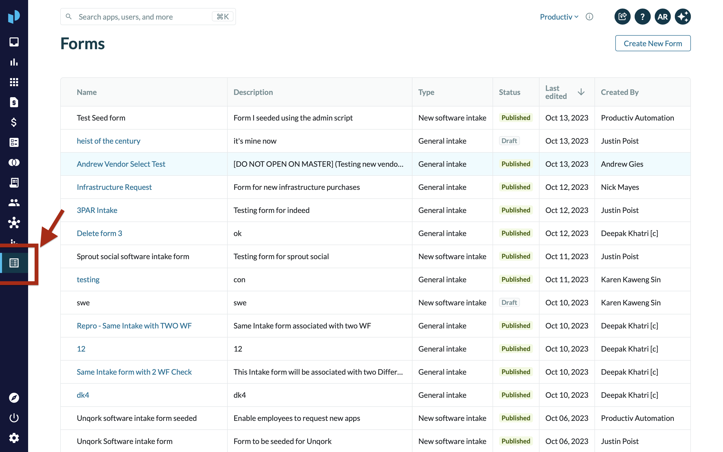Select the Spend dollar icon
The image size is (723, 452).
tap(14, 122)
